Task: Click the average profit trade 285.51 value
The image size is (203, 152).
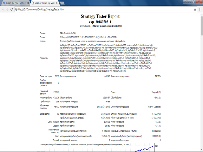Action: (107, 126)
